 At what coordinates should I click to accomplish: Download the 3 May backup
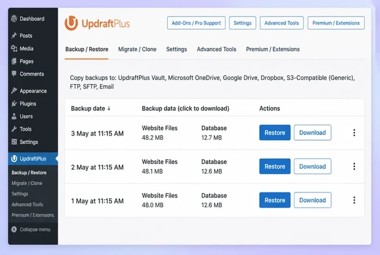312,133
